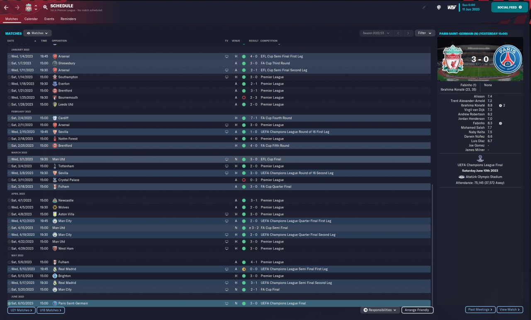
Task: Expand the Responsibilities dropdown
Action: click(380, 310)
